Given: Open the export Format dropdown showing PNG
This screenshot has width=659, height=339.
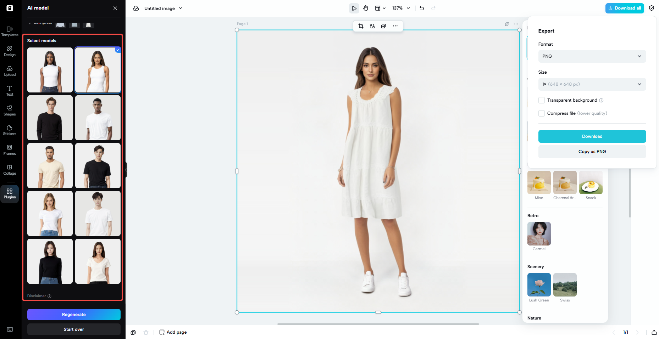Looking at the screenshot, I should pyautogui.click(x=592, y=56).
